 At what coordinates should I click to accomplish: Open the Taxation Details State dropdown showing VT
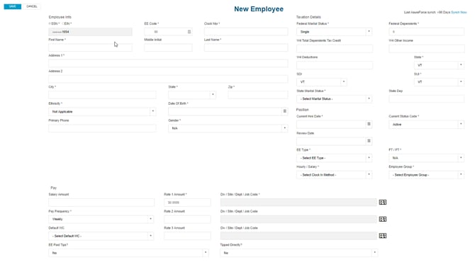(x=439, y=65)
